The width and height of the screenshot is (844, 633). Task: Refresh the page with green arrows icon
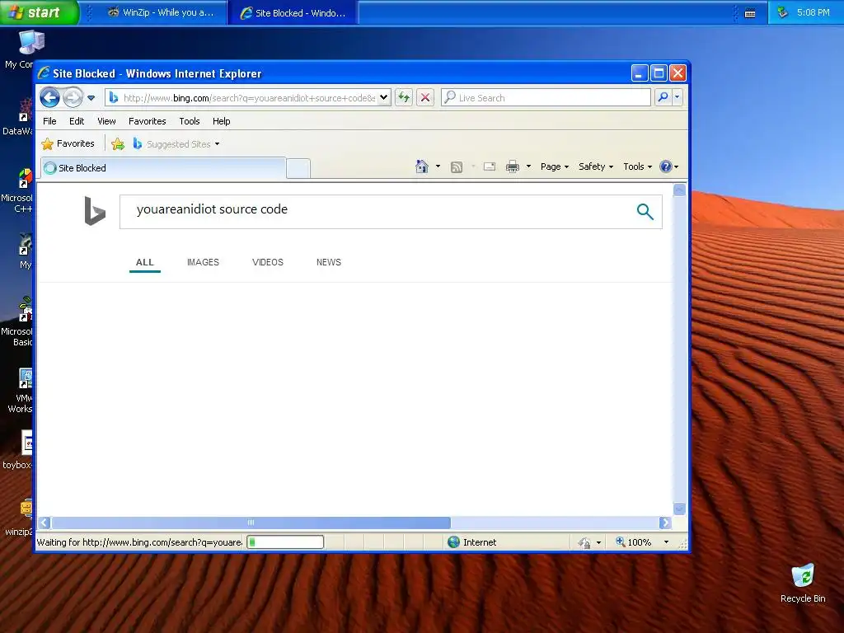pyautogui.click(x=404, y=97)
